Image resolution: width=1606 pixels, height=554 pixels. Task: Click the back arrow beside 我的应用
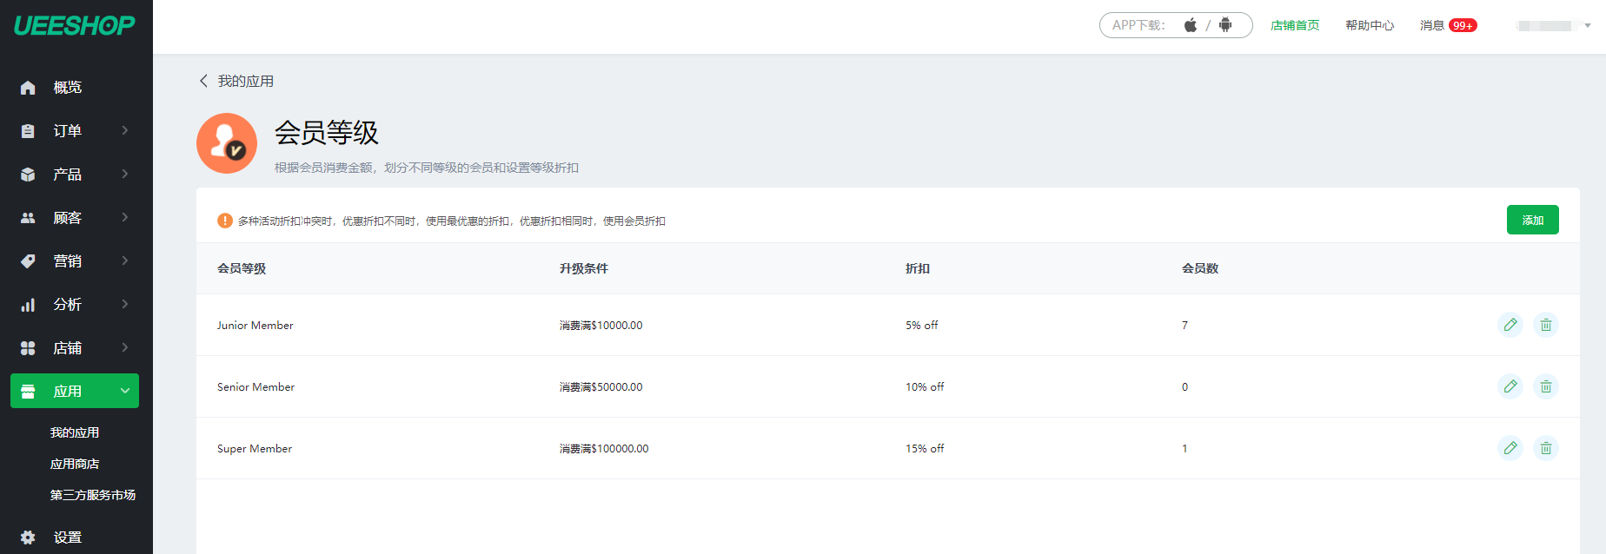[x=204, y=81]
